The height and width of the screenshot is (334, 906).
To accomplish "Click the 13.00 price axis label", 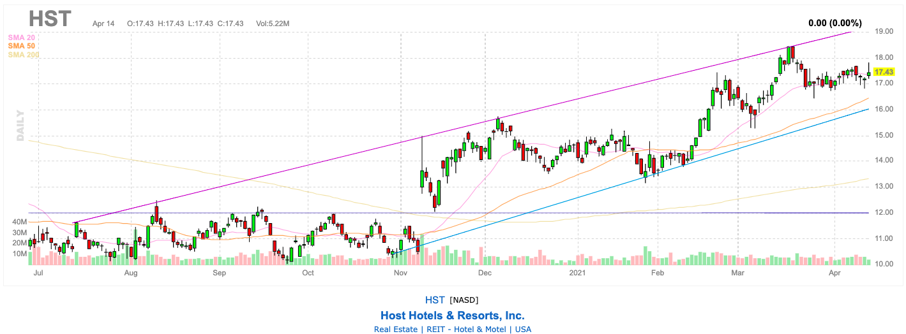I will [884, 187].
